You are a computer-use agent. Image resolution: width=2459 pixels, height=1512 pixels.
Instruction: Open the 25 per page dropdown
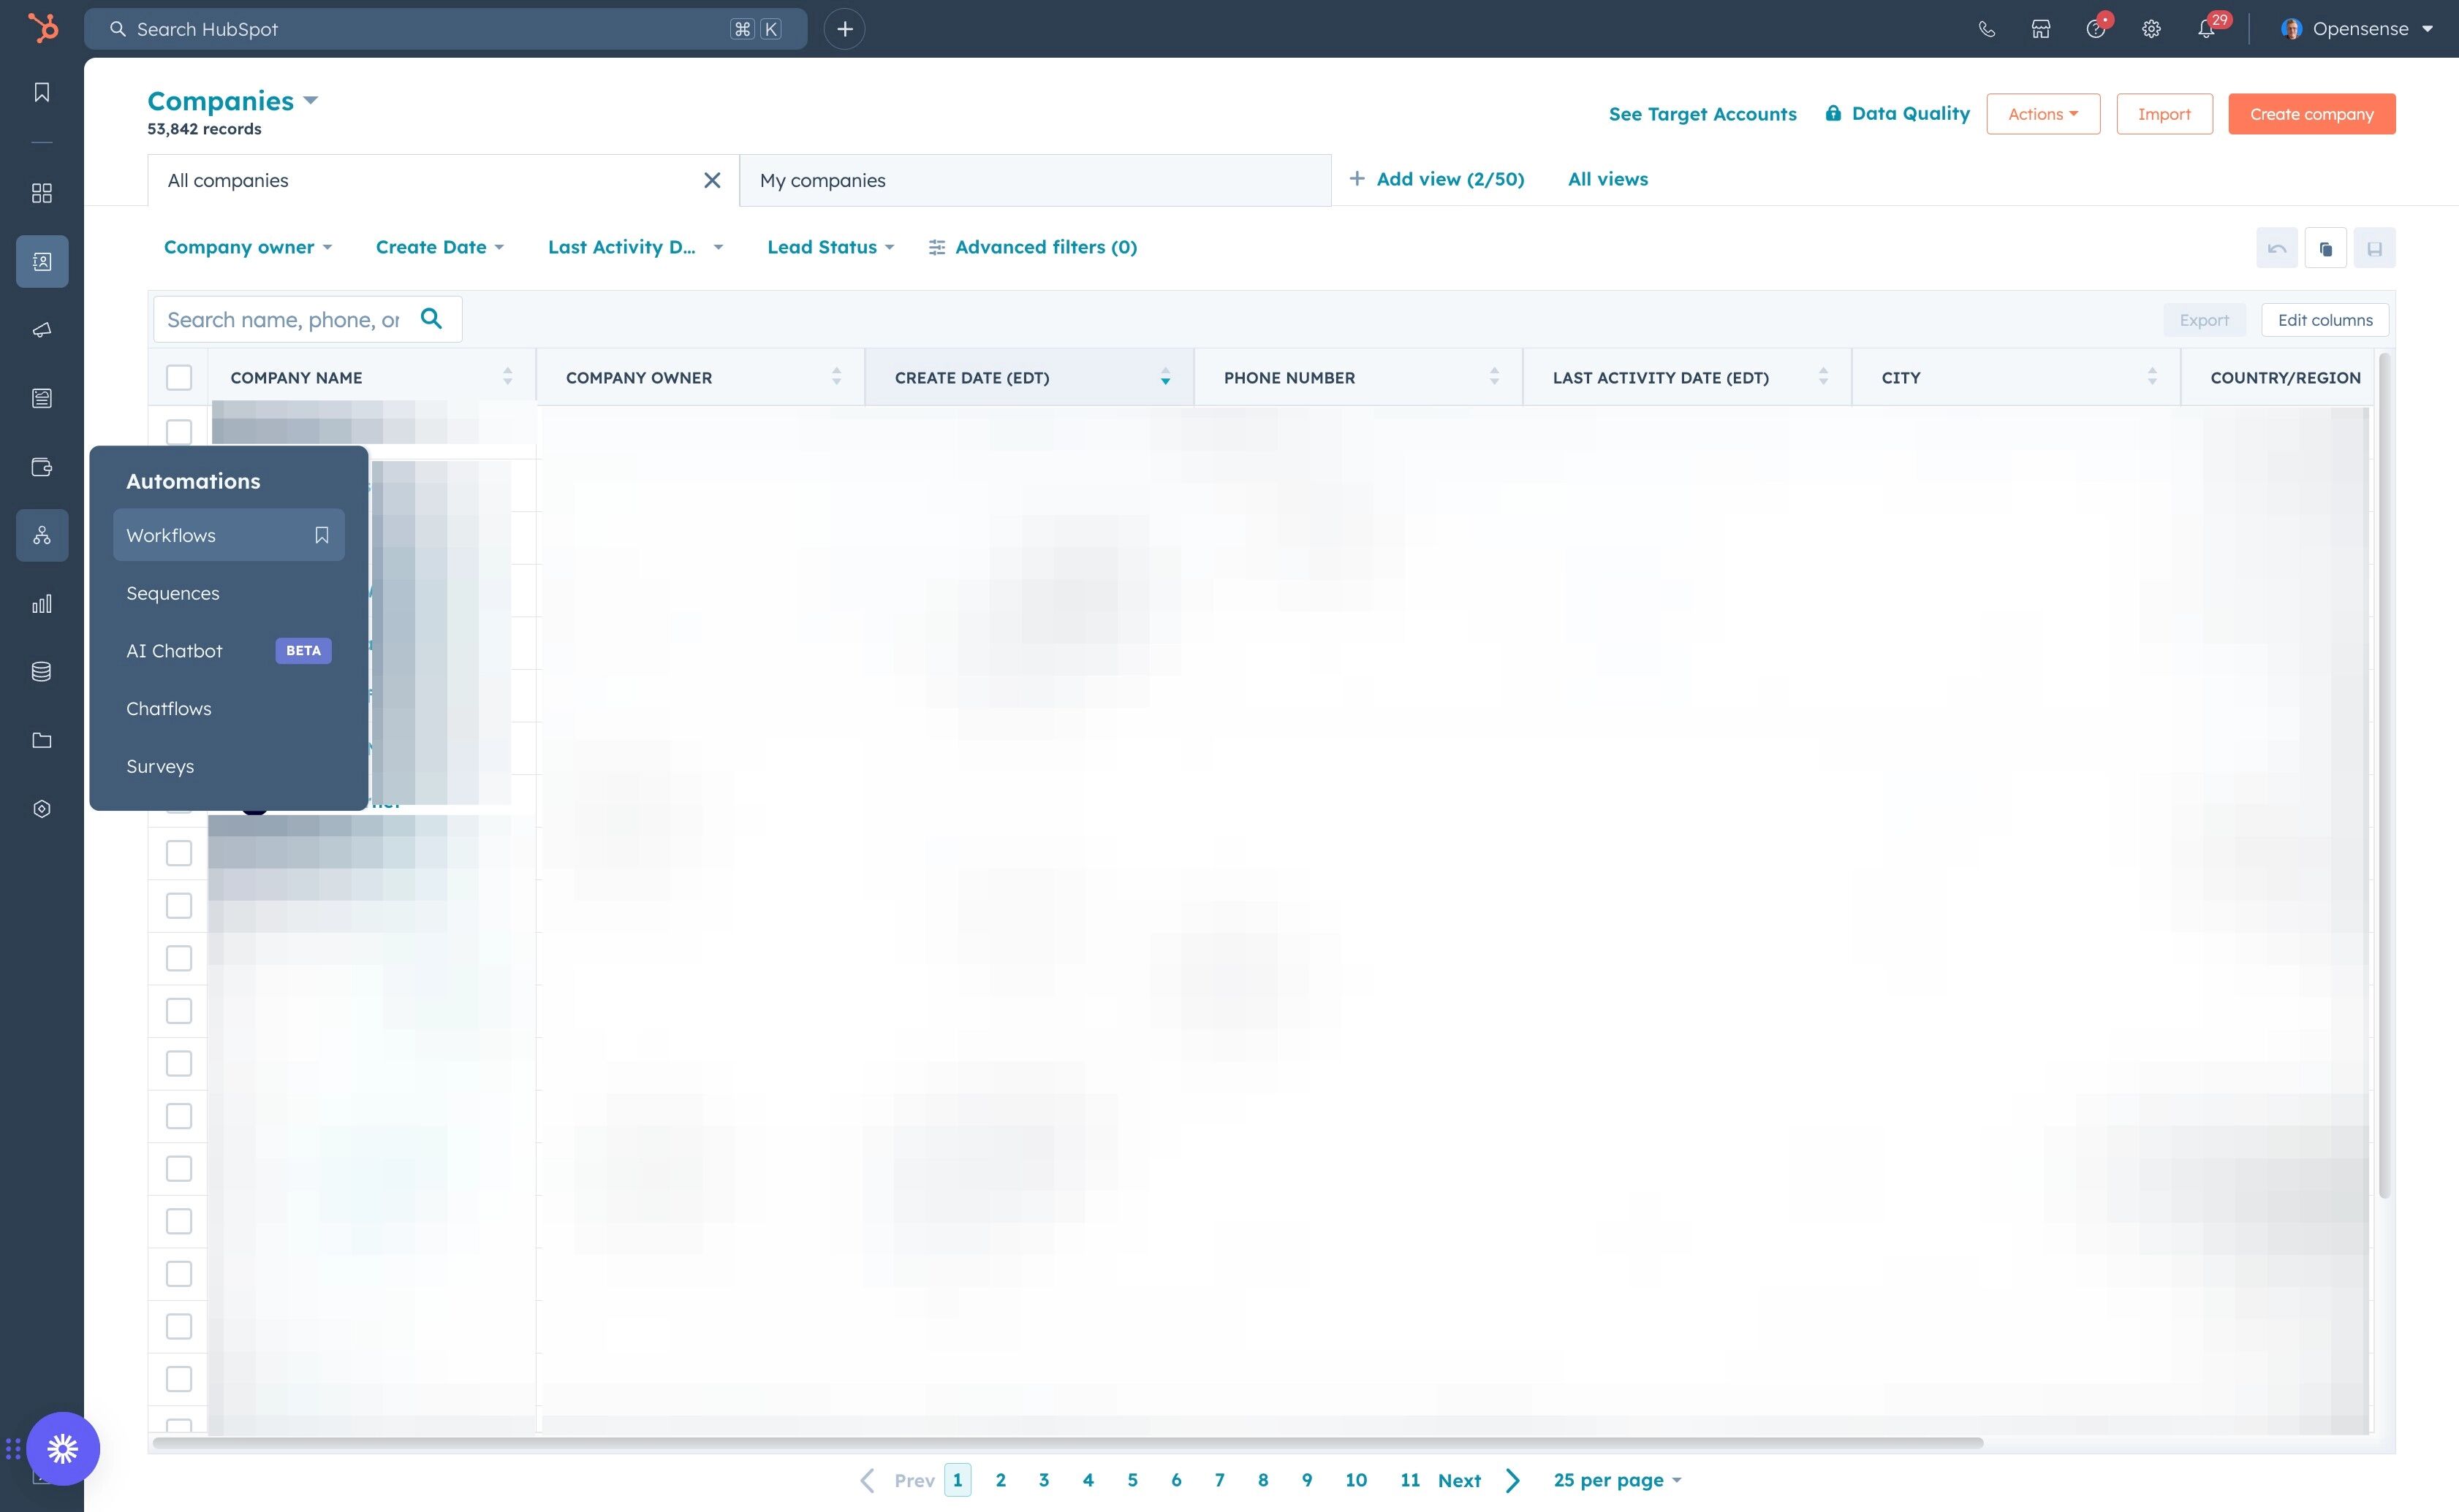(1616, 1480)
